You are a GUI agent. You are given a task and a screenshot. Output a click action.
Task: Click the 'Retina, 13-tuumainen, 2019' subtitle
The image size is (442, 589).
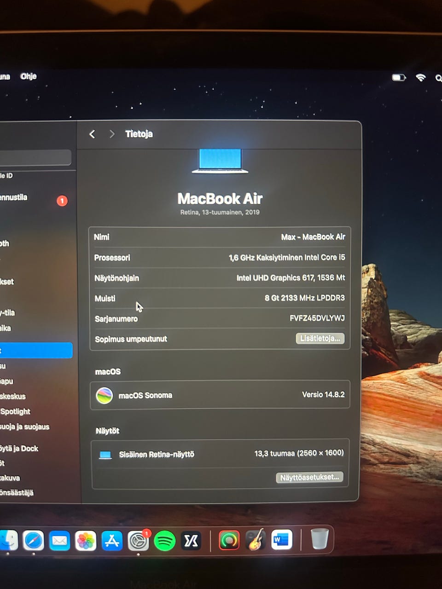click(220, 212)
